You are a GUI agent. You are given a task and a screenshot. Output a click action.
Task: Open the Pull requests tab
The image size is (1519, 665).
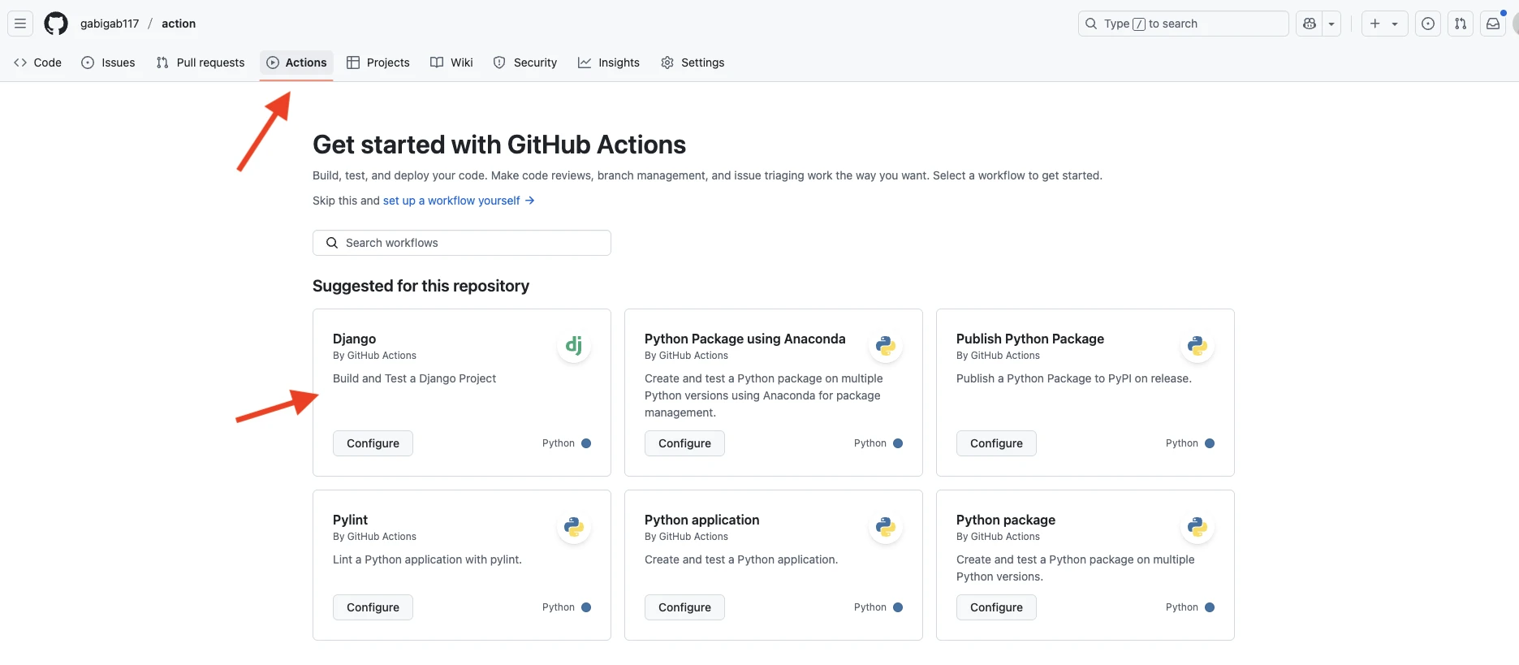coord(201,63)
